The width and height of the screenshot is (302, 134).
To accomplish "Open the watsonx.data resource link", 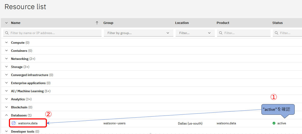I will (x=28, y=123).
